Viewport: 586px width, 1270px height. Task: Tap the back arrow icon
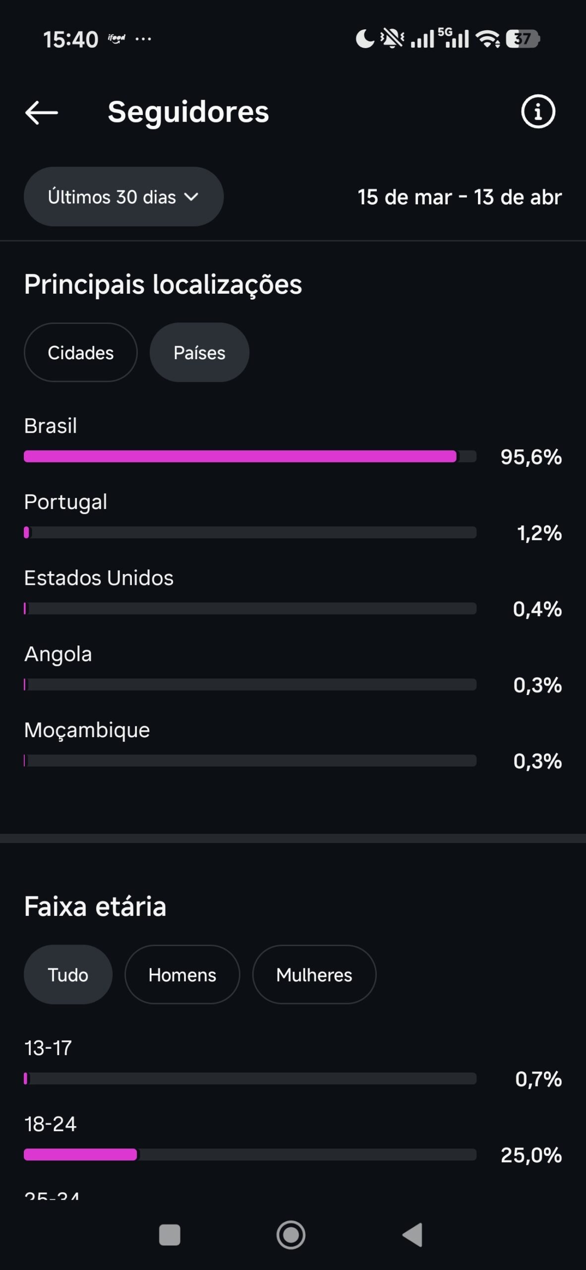[42, 112]
